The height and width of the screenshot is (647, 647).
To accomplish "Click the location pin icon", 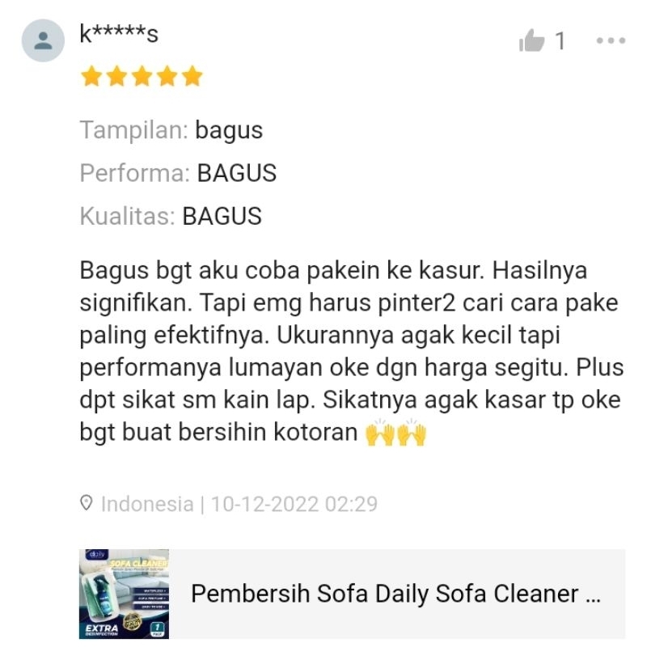I will click(86, 503).
